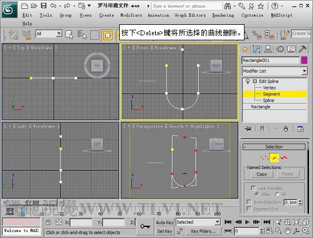The width and height of the screenshot is (313, 238).
Task: Click the Copy named selection button
Action: pos(262,174)
